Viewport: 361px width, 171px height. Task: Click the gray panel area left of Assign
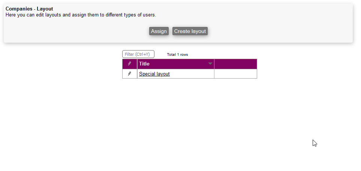coord(75,31)
